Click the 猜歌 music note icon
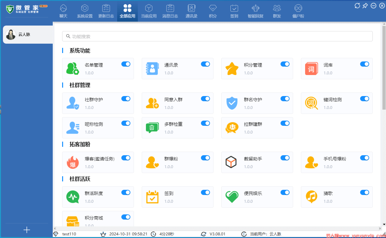This screenshot has height=238, width=386. click(311, 197)
